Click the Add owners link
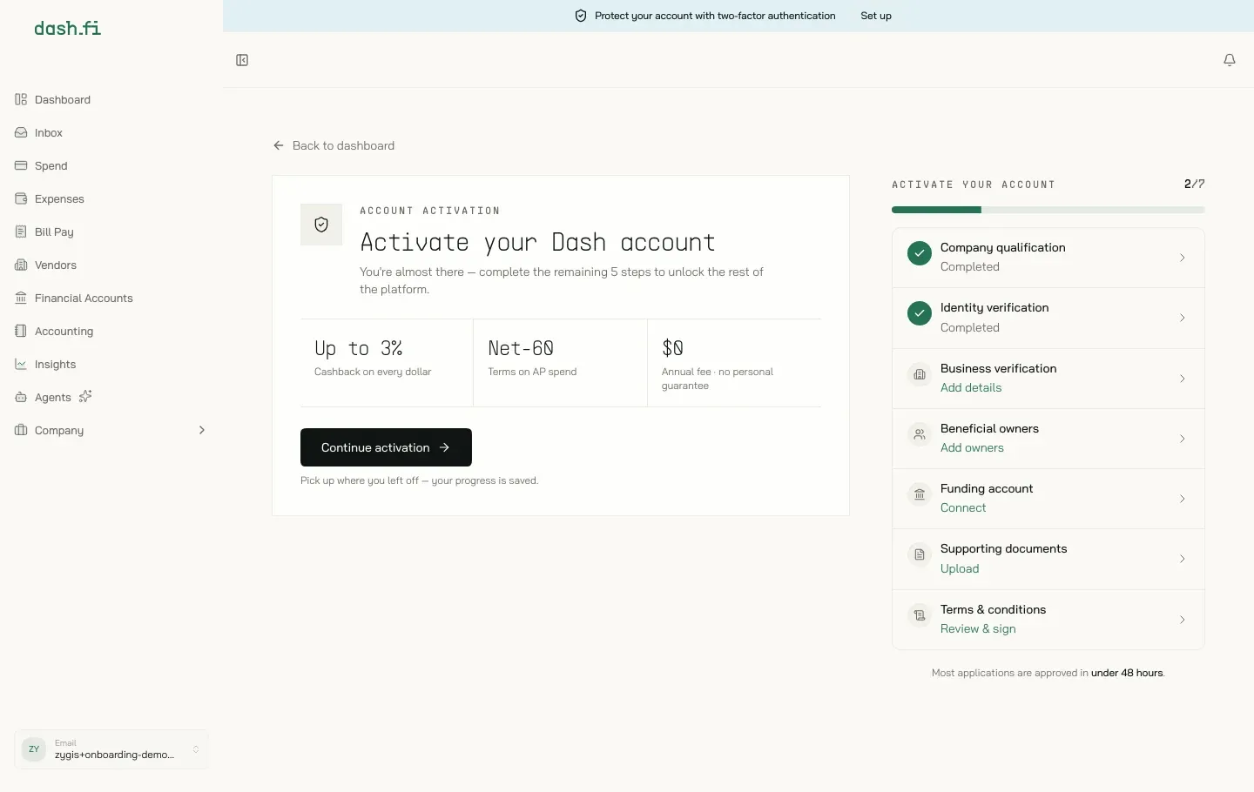 click(972, 447)
